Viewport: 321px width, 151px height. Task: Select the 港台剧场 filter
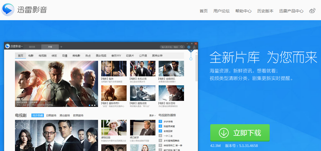(x=65, y=115)
